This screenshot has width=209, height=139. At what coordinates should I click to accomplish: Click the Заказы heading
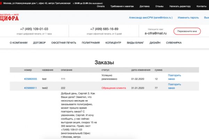click(104, 63)
